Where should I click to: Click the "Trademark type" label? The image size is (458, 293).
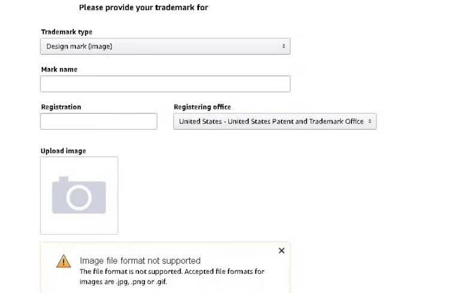click(67, 32)
